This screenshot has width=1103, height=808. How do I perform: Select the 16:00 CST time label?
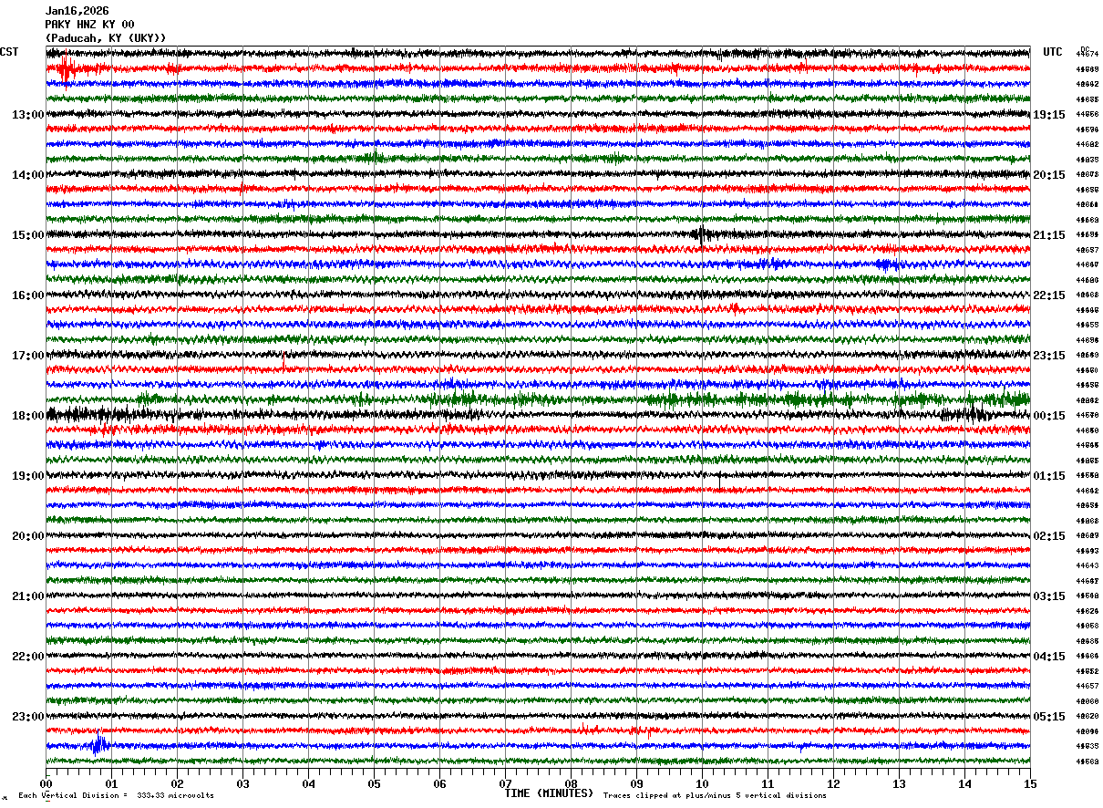[x=28, y=295]
